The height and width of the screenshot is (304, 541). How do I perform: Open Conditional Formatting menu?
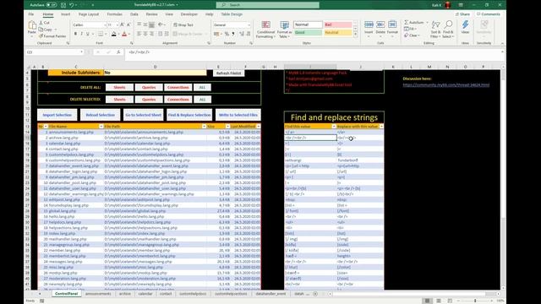tap(265, 30)
